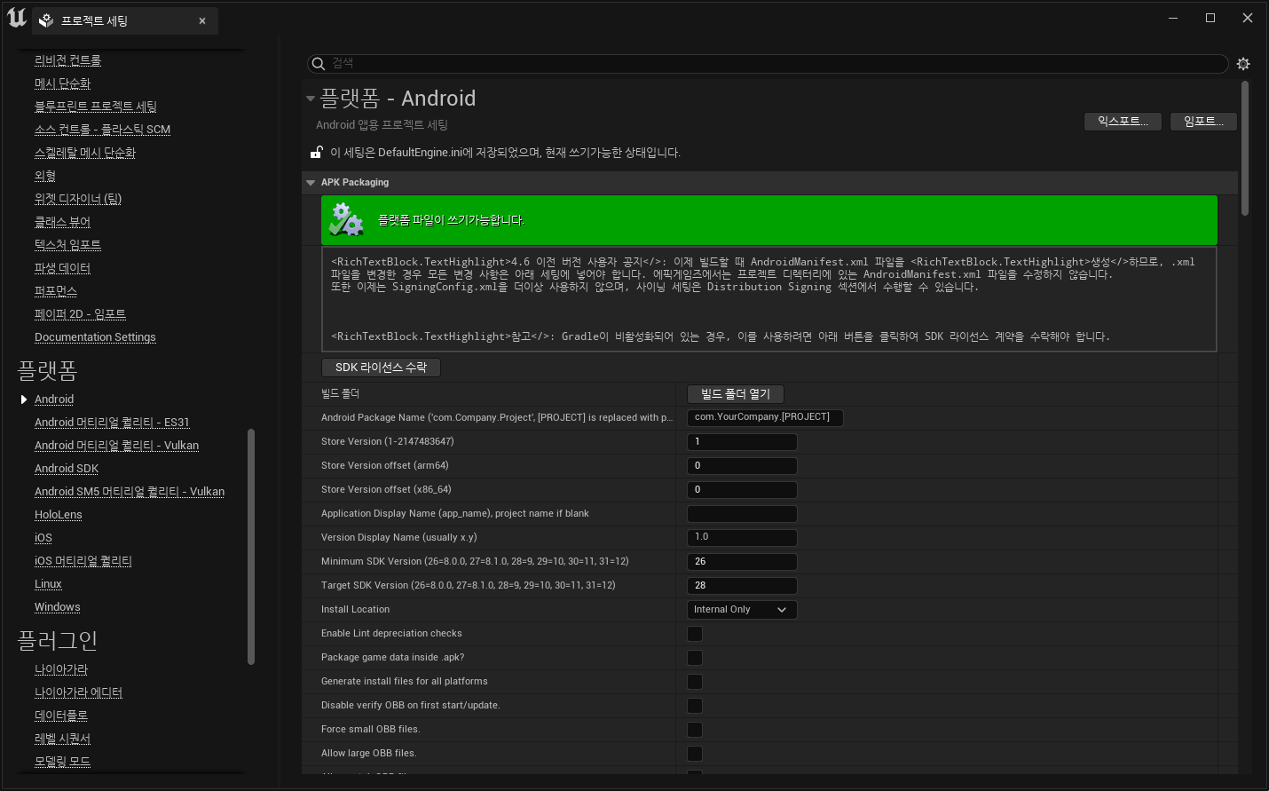Image resolution: width=1269 pixels, height=791 pixels.
Task: Toggle Disable verify OBB on first start
Action: point(695,706)
